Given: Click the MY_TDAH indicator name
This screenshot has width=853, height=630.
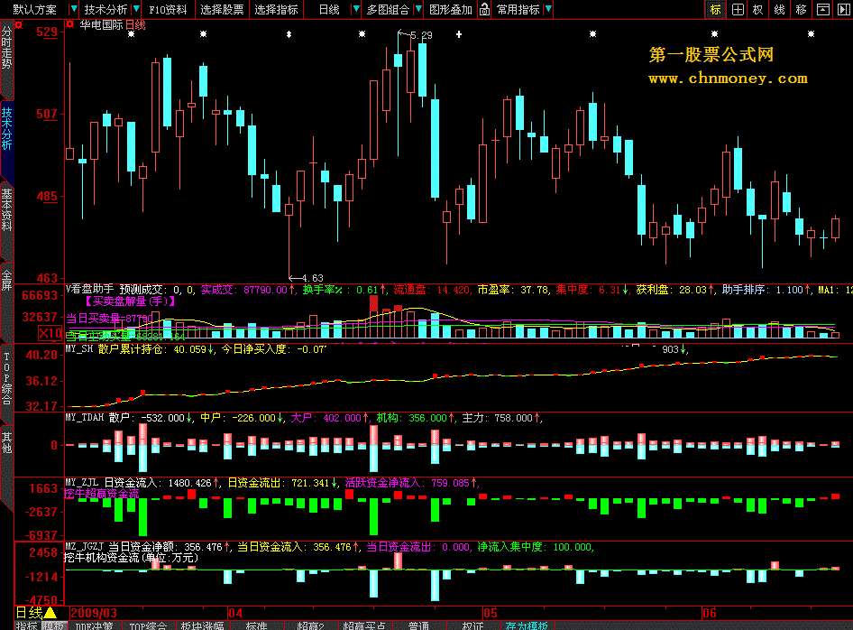Looking at the screenshot, I should [x=85, y=418].
